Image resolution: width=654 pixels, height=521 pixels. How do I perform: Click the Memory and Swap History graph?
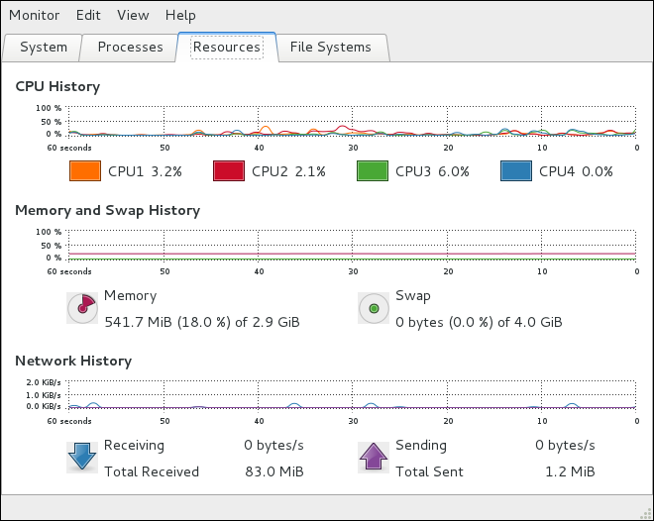point(352,244)
